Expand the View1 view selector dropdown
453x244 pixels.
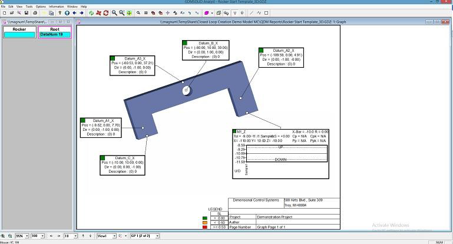[113, 236]
